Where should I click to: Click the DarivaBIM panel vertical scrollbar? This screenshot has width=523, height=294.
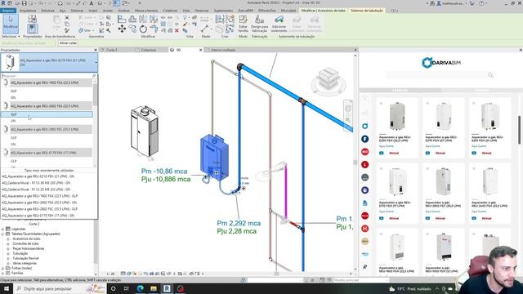520,130
